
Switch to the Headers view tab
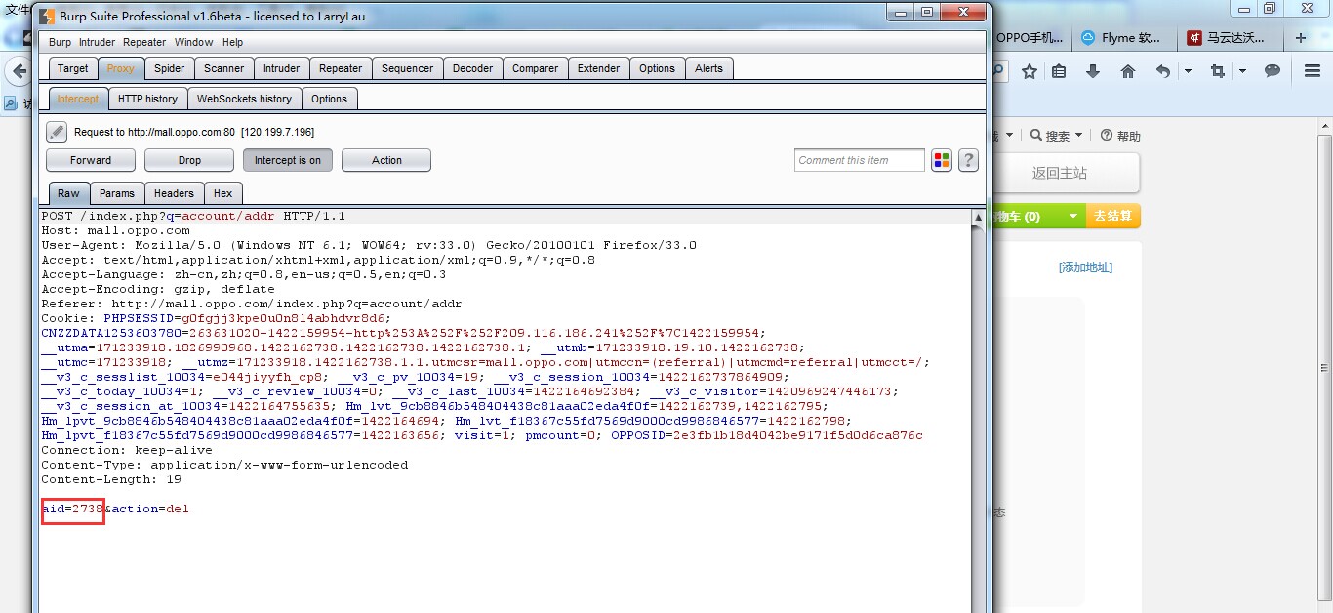pos(174,193)
